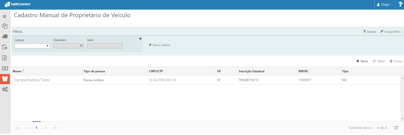
Task: Click the grid scrollbar up arrow
Action: coord(402,78)
